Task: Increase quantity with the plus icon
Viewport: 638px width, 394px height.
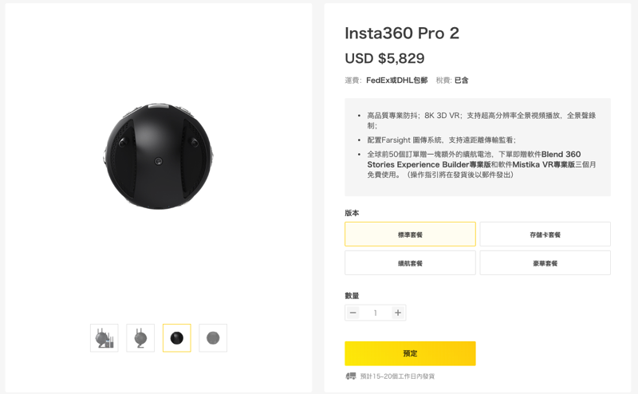Action: [398, 313]
